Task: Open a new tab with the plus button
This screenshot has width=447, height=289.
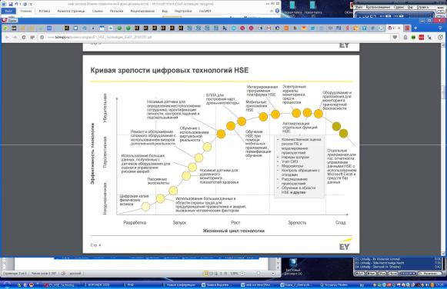Action: pos(415,28)
